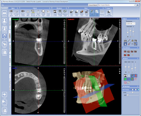141x116 pixels.
Task: Open the Thickness dropdown
Action: [131, 24]
